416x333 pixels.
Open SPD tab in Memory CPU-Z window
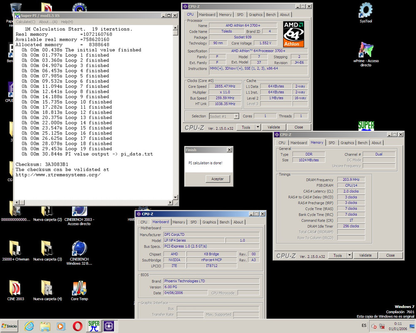pyautogui.click(x=332, y=143)
